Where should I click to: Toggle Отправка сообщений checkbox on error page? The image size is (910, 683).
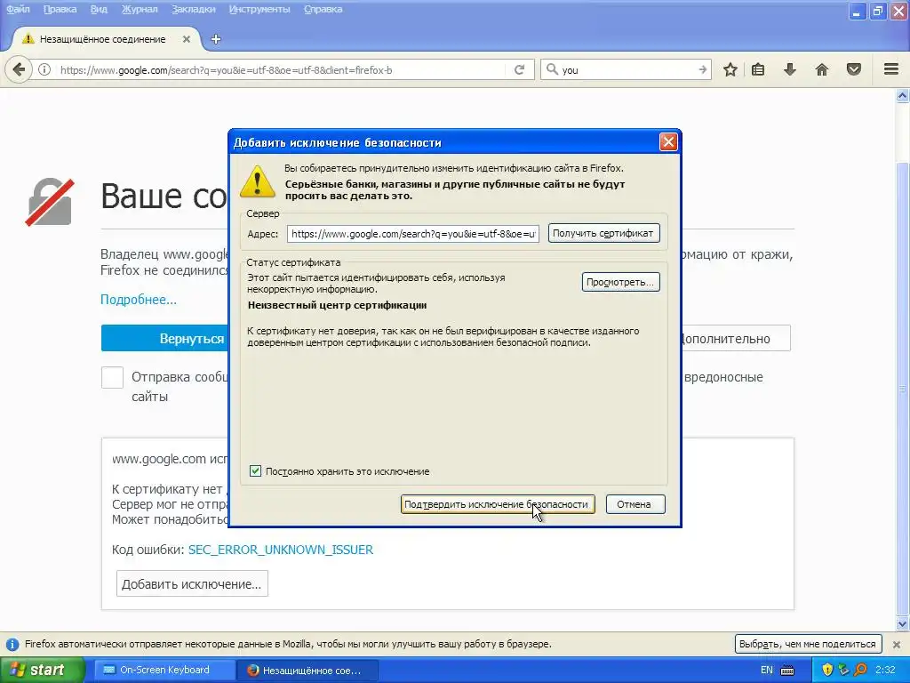click(112, 377)
